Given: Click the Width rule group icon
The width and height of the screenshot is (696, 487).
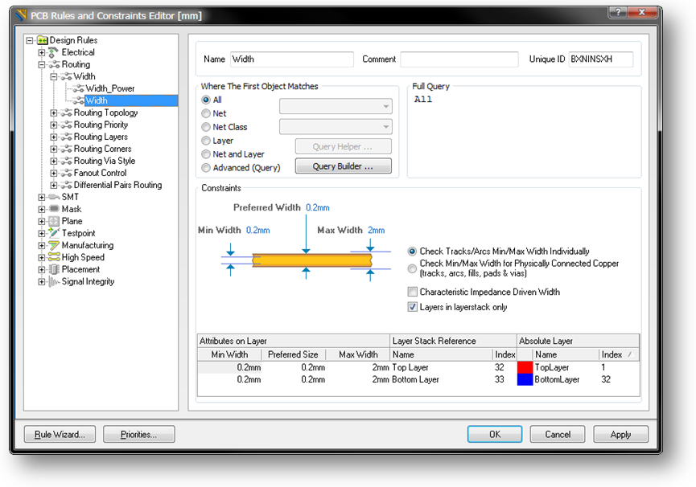Looking at the screenshot, I should [x=66, y=76].
